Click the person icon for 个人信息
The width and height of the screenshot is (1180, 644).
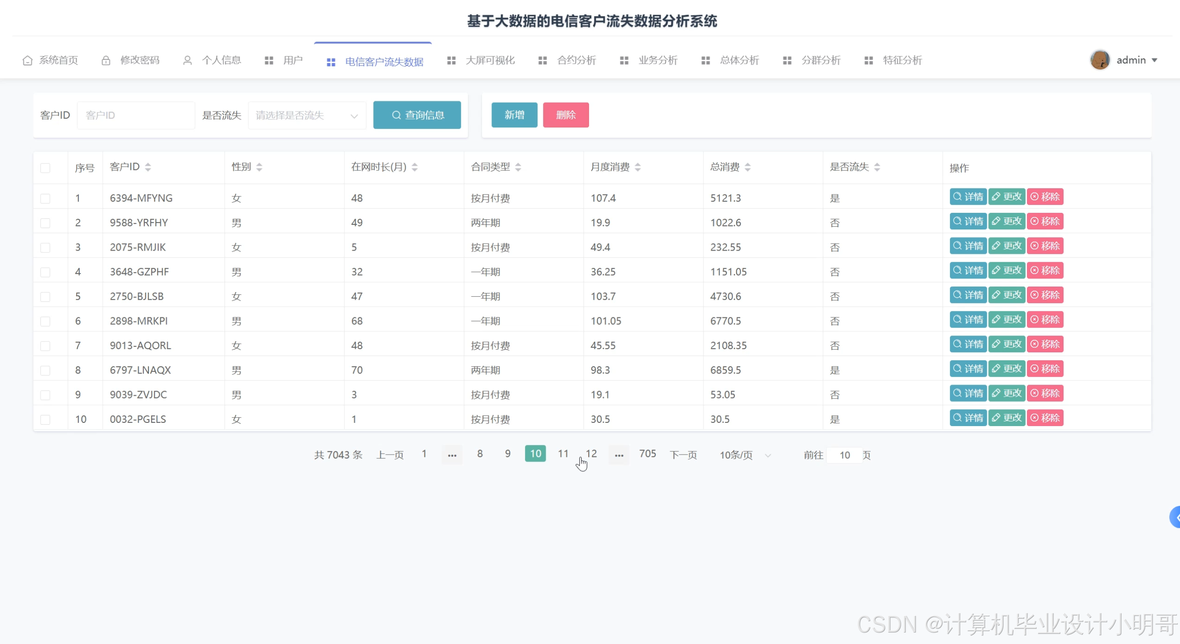[x=187, y=60]
